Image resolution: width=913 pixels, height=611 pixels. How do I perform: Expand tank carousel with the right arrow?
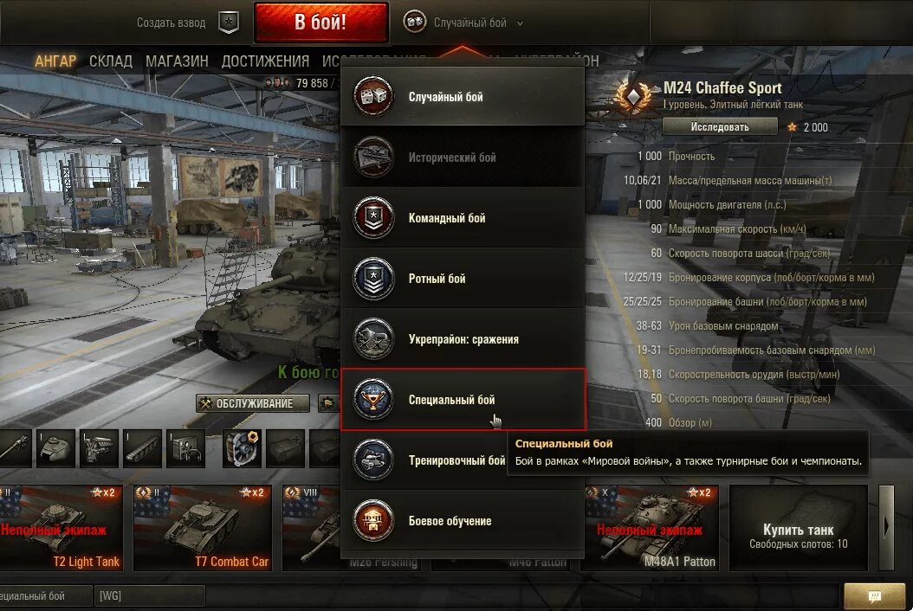click(x=885, y=527)
